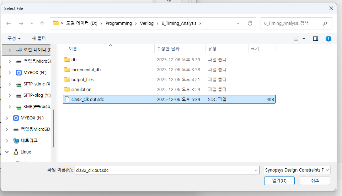
Task: Go up one folder level
Action: click(42, 23)
